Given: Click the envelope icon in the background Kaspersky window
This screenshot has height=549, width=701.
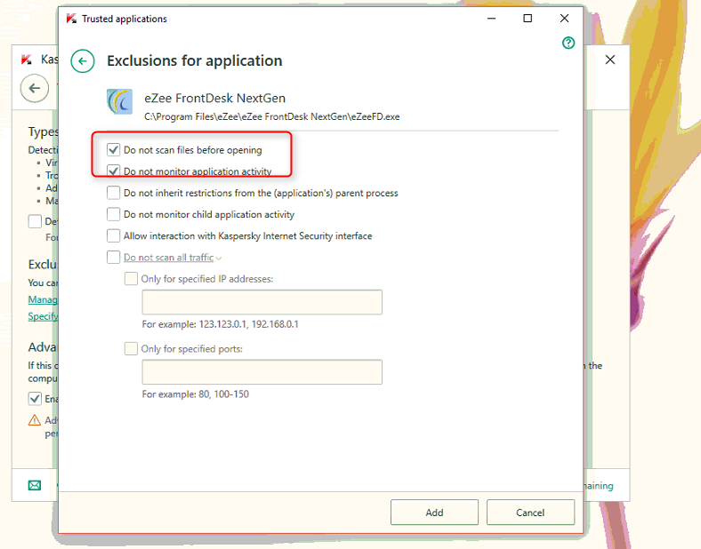Looking at the screenshot, I should (35, 485).
